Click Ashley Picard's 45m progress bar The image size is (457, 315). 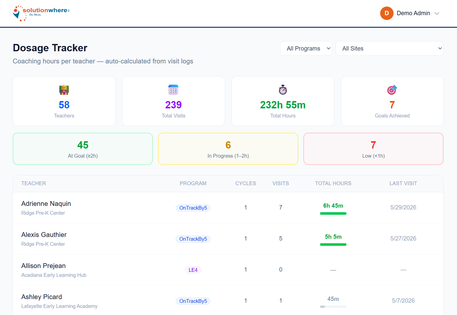pos(333,307)
